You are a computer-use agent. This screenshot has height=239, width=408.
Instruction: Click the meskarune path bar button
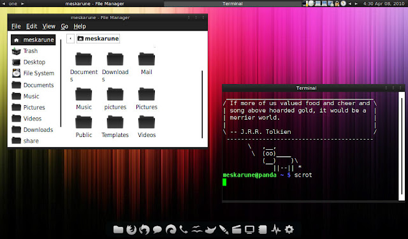click(x=98, y=39)
